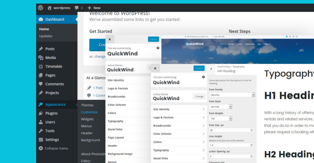Click the Saved button in back customizer
Screen dimensions: 314x163
pos(153,39)
